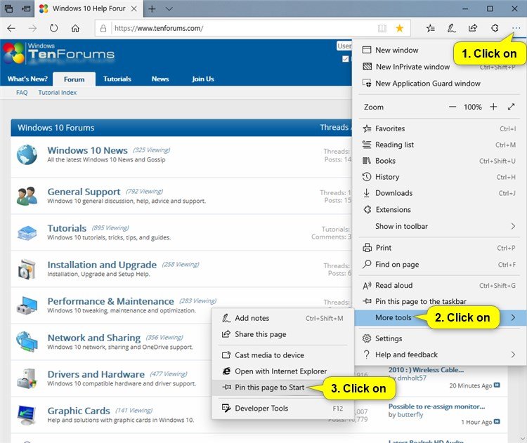Click the TenForums site logo
Image resolution: width=527 pixels, height=443 pixels.
coord(59,53)
